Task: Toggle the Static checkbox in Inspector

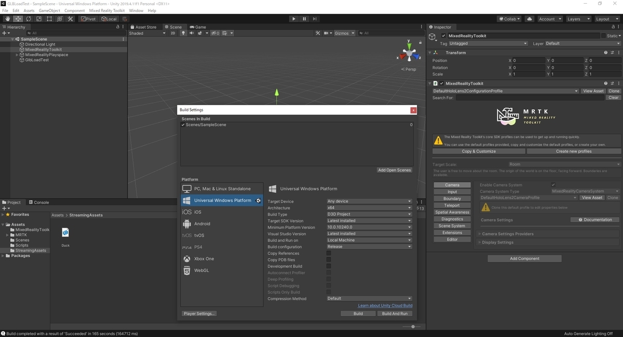Action: click(603, 36)
